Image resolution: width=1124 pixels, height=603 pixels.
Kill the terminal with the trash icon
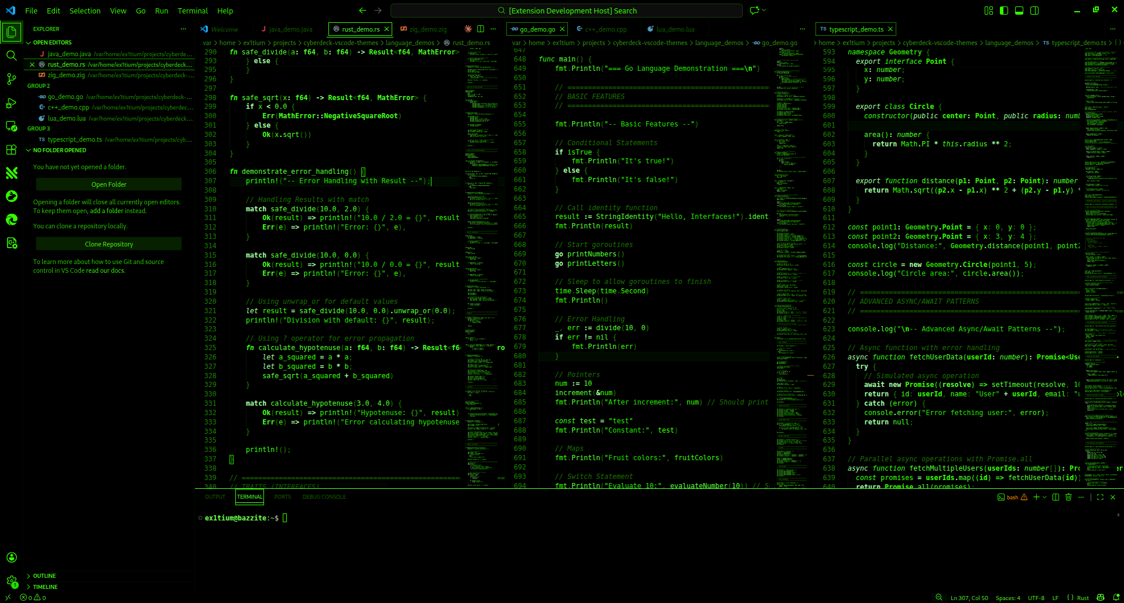[x=1069, y=497]
